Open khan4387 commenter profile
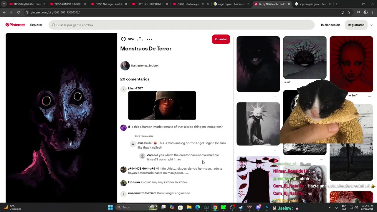 [135, 88]
